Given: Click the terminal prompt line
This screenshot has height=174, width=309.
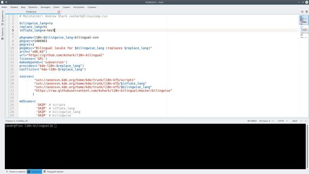Looking at the screenshot, I should point(31,126).
